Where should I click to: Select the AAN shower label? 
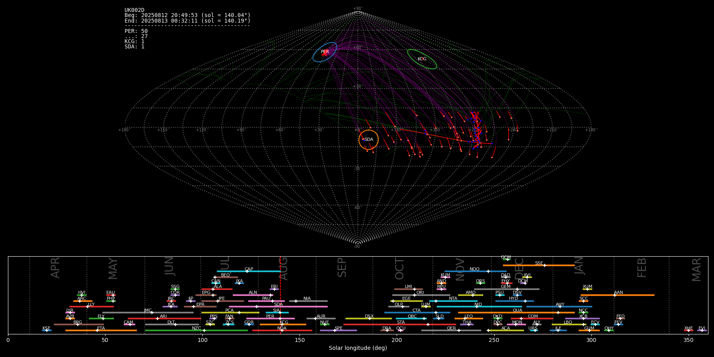(618, 292)
